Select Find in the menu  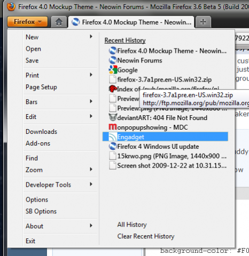click(32, 158)
